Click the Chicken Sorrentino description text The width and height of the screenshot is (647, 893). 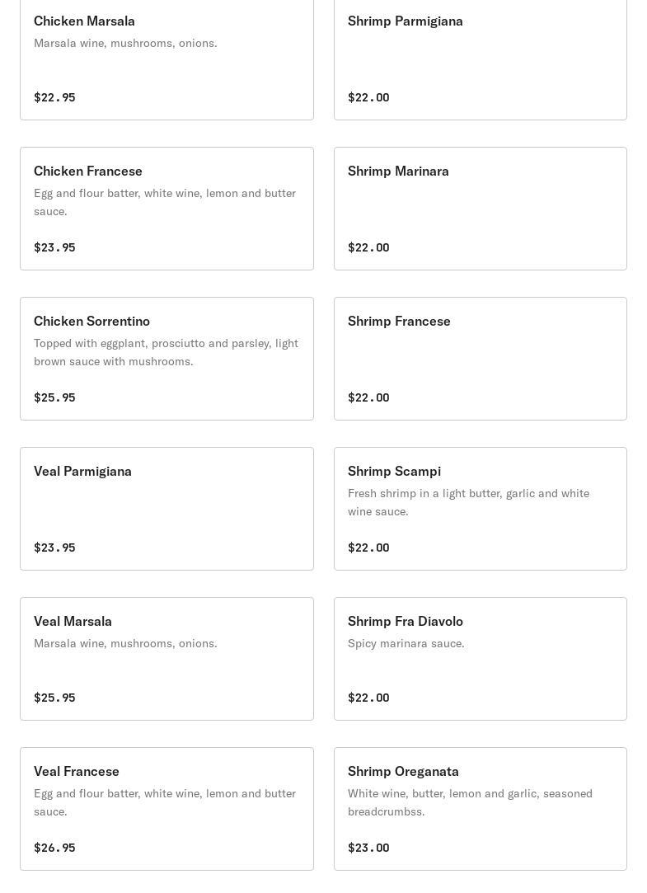click(x=166, y=352)
